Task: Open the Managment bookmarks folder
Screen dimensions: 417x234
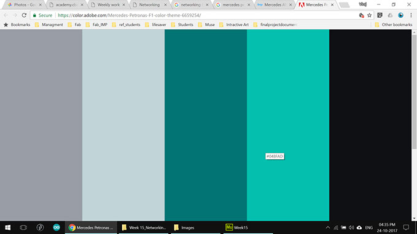Action: click(49, 25)
